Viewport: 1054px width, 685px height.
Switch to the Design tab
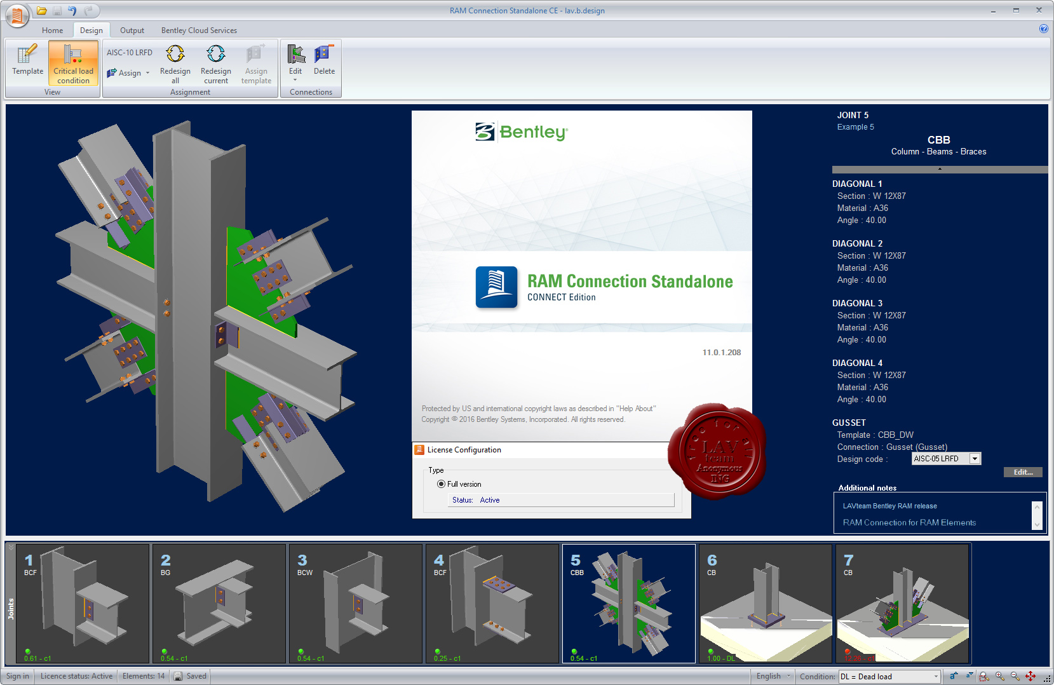coord(91,31)
